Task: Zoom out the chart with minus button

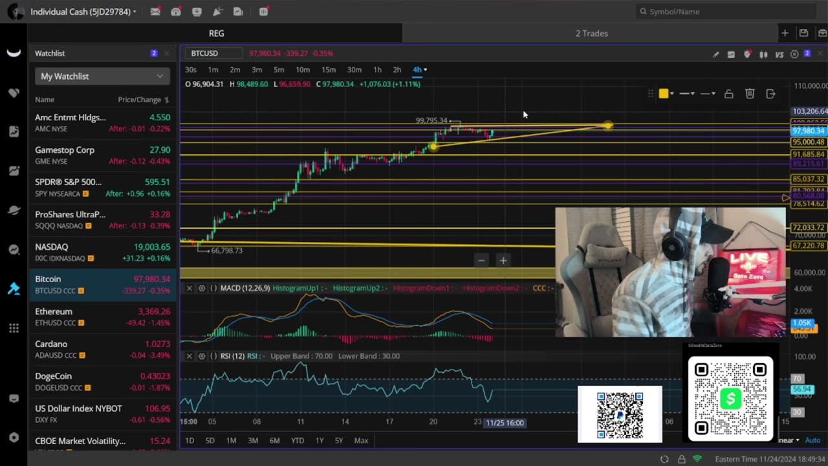Action: point(481,261)
